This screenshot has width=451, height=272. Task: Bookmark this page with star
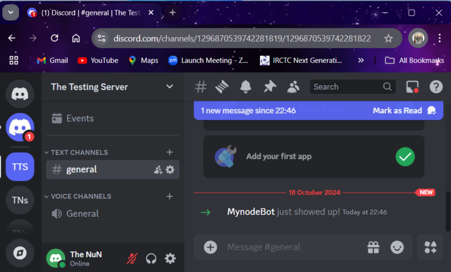coord(388,38)
